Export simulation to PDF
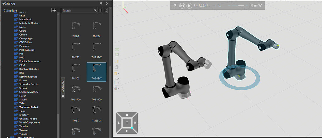This screenshot has width=322, height=138. [x=251, y=6]
